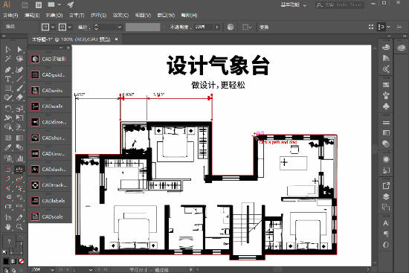The image size is (409, 273).
Task: Open the fill color dropdown arrow
Action: [x=53, y=27]
